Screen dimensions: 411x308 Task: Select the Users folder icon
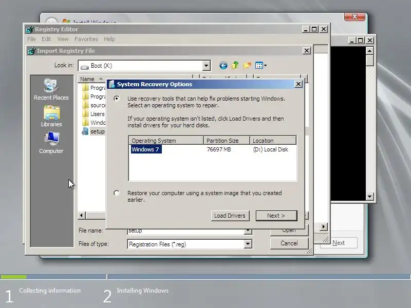click(85, 114)
